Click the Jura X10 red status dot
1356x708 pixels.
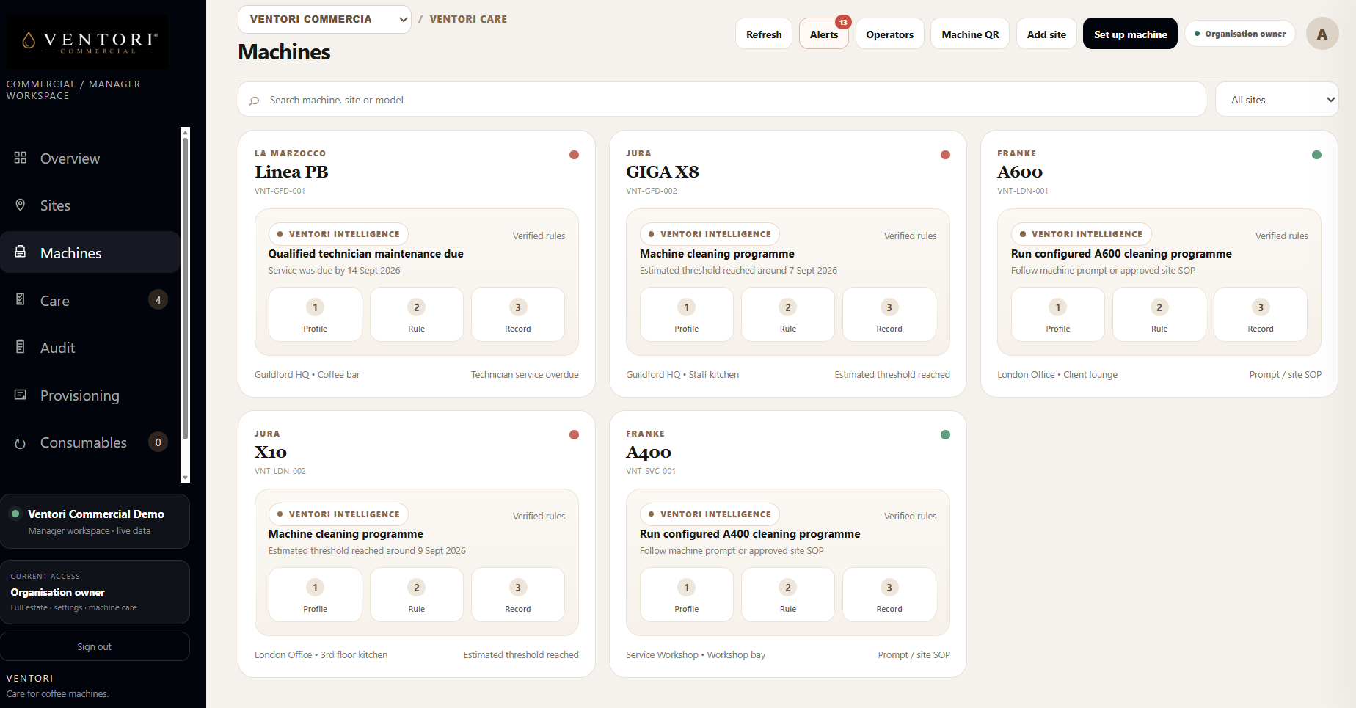click(574, 435)
